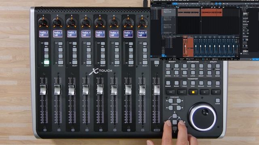Click the channel 8 fader cap
This screenshot has width=259, height=145.
coord(142,90)
